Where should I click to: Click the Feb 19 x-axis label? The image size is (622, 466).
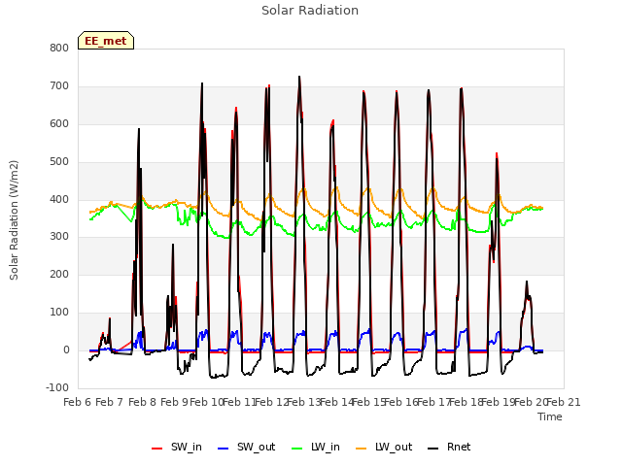pyautogui.click(x=499, y=403)
